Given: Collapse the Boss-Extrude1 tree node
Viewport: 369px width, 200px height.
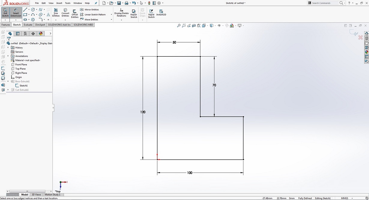Looking at the screenshot, I should (x=8, y=81).
